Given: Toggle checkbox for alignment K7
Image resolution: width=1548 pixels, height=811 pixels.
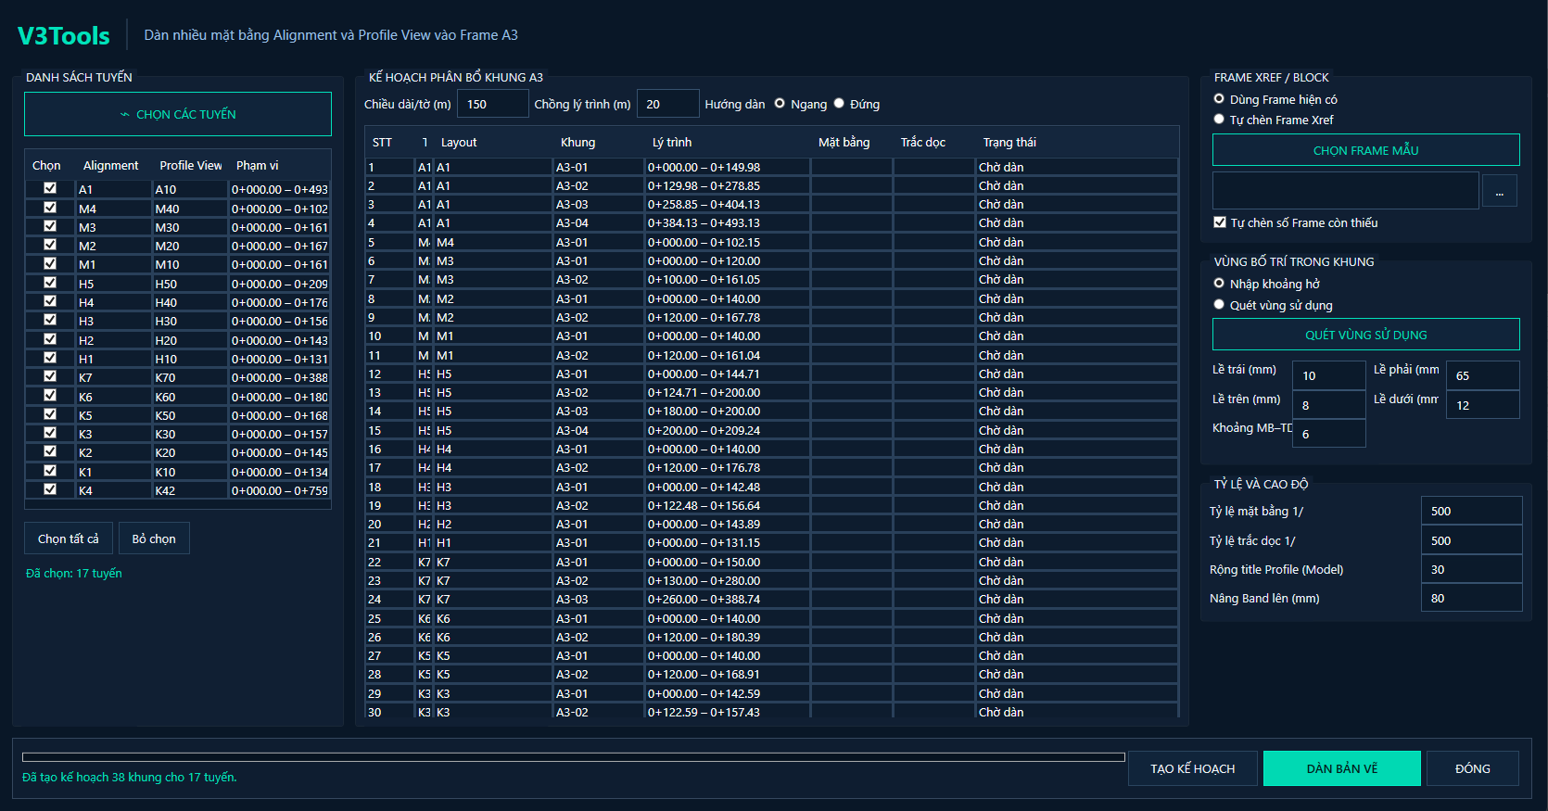Looking at the screenshot, I should tap(50, 376).
